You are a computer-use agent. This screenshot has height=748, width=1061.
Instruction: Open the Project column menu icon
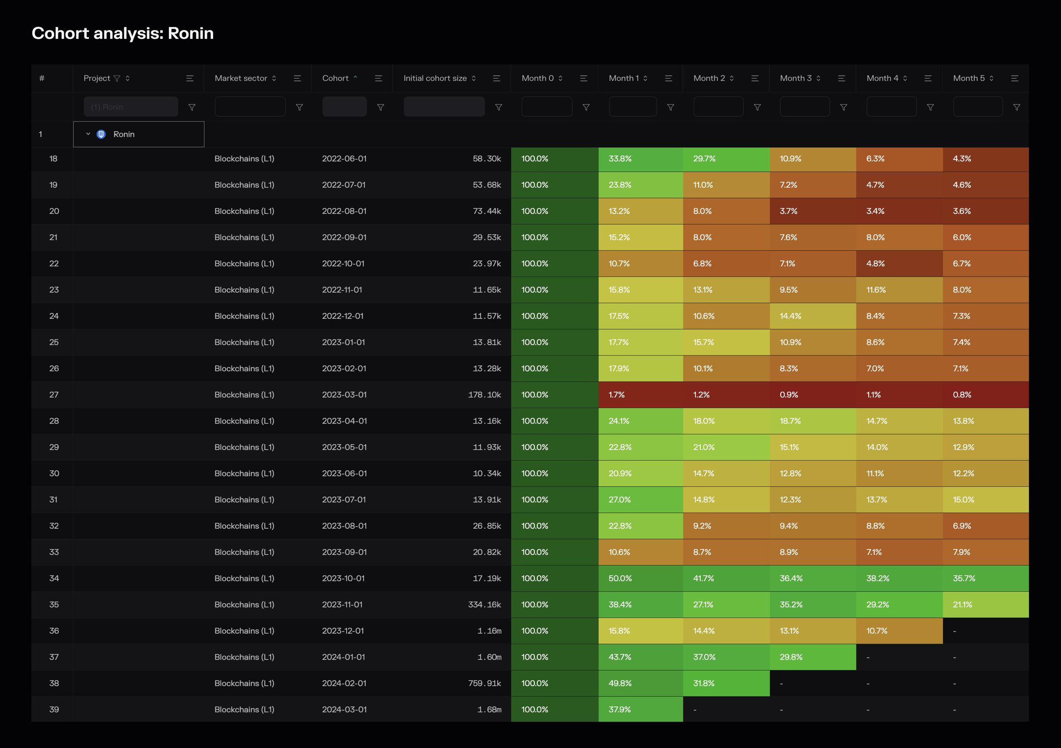pos(190,79)
